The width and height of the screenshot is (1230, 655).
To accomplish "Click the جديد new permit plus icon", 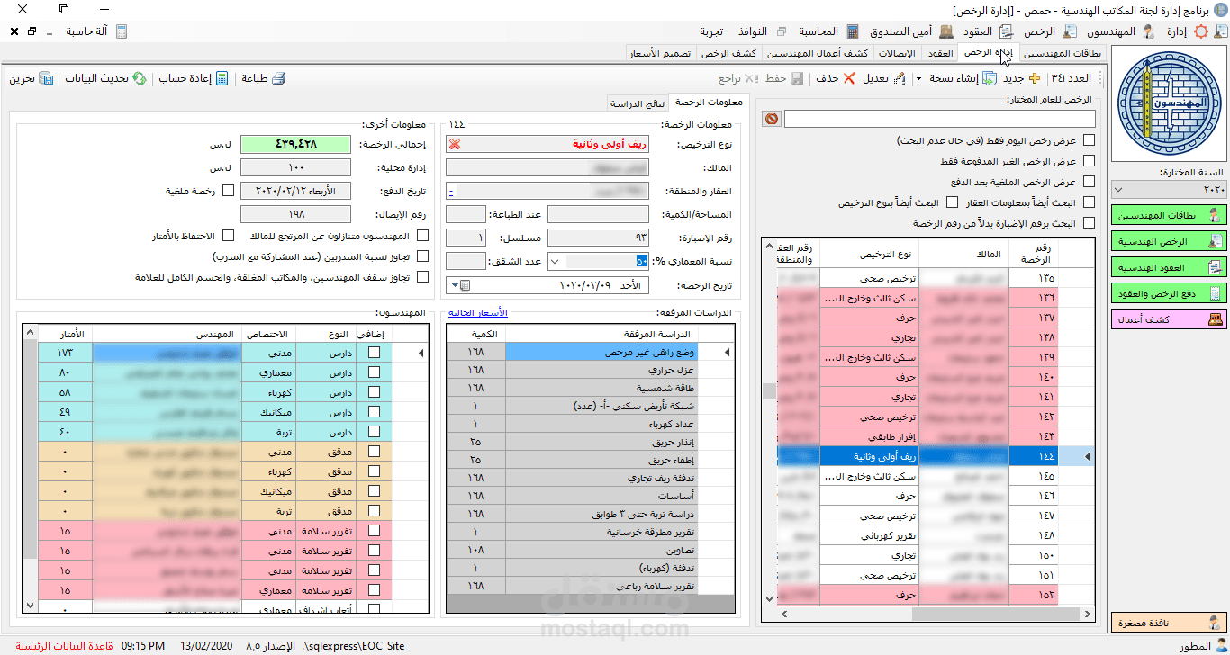I will [1034, 78].
